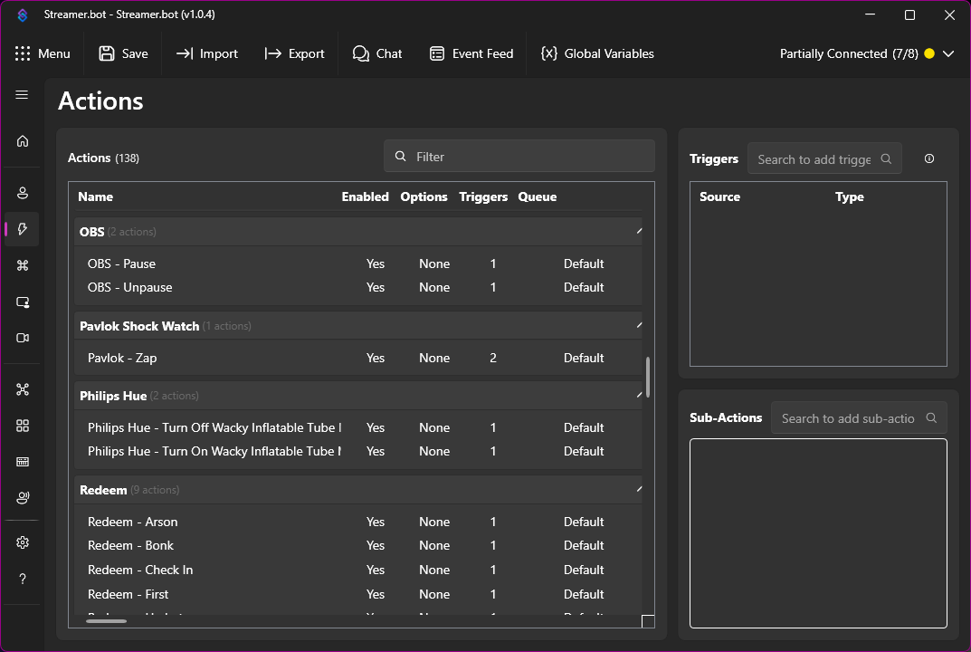The width and height of the screenshot is (971, 652).
Task: Open the main Menu
Action: point(43,54)
